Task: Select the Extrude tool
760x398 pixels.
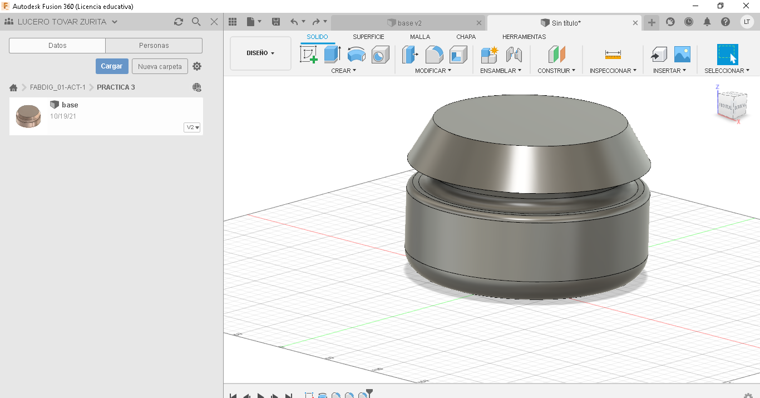Action: (x=332, y=55)
